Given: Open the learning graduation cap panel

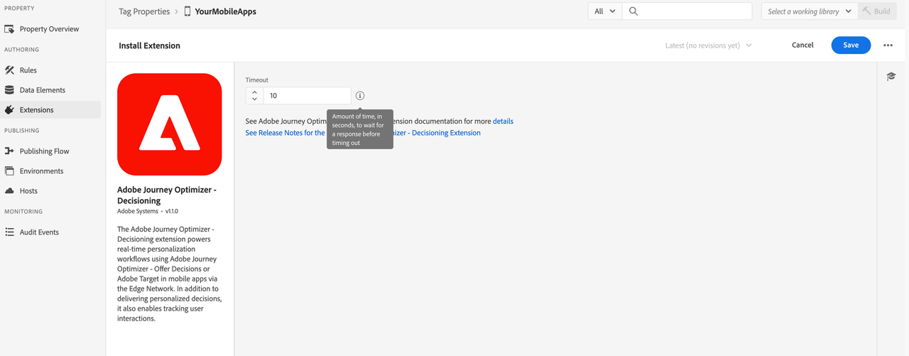Looking at the screenshot, I should click(891, 76).
